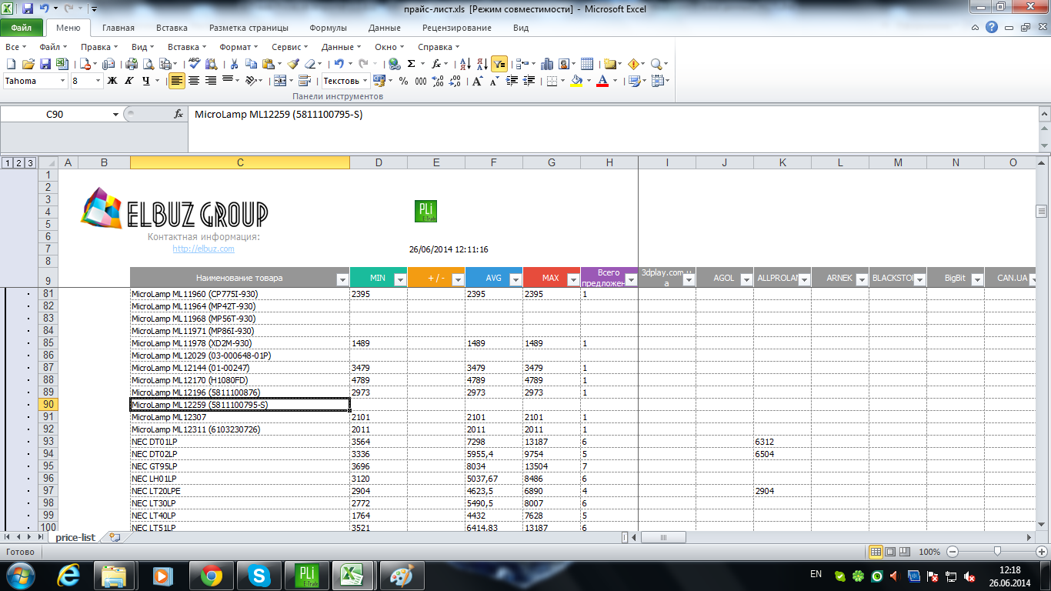Align text right icon
This screenshot has height=591, width=1051.
pos(211,81)
